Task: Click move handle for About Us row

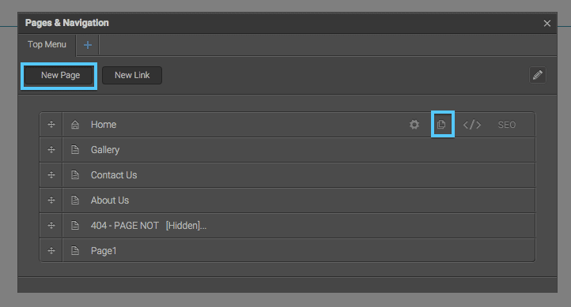Action: pos(51,200)
